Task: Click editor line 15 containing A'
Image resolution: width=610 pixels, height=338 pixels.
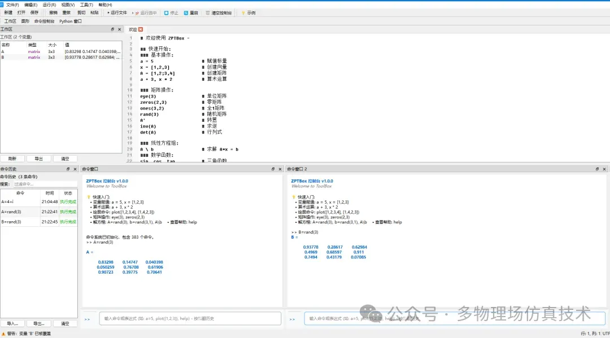Action: [x=142, y=120]
